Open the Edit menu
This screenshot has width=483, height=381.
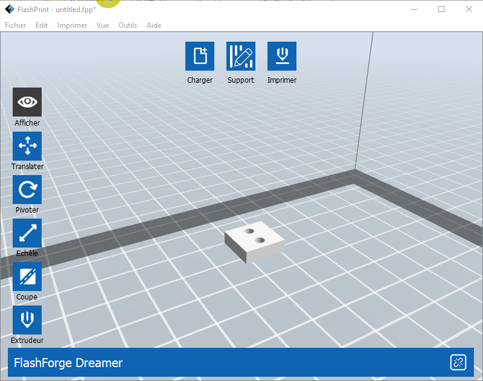42,25
